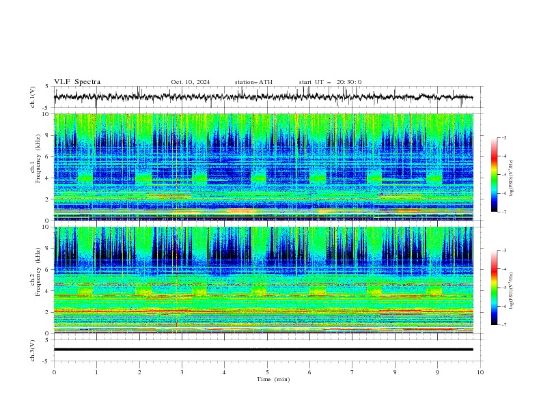This screenshot has width=541, height=418.
Task: Click the time axis tick label '0'
Action: tap(54, 372)
